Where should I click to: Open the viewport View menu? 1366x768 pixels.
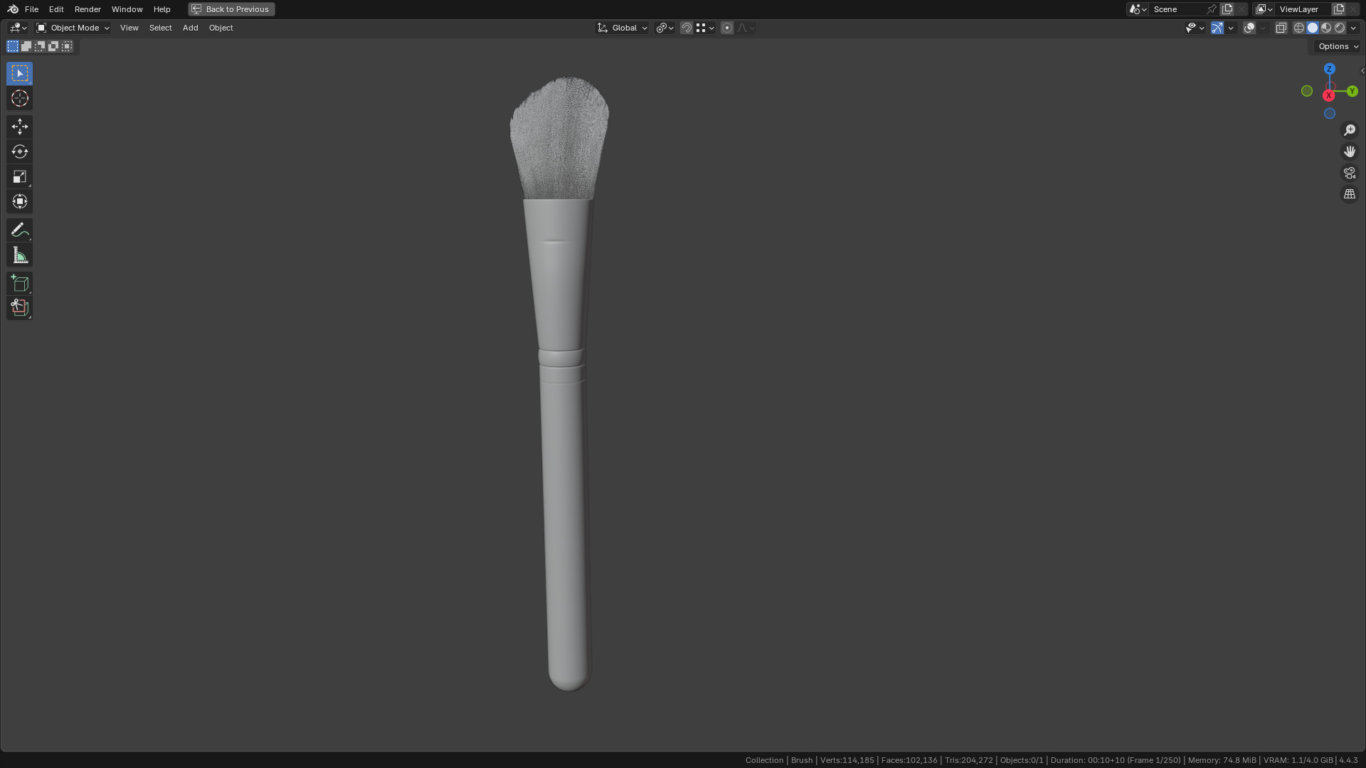(129, 28)
